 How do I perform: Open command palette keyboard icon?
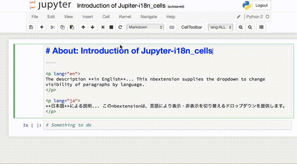(x=172, y=27)
